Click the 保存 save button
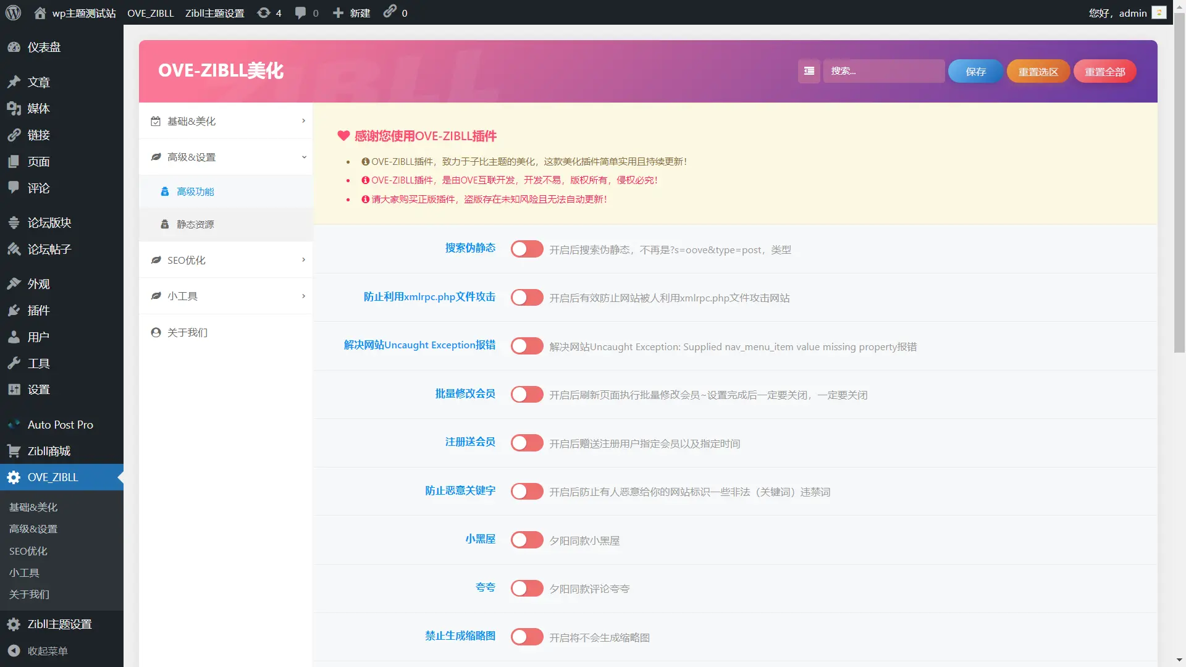Screen dimensions: 1186x667 [x=975, y=71]
